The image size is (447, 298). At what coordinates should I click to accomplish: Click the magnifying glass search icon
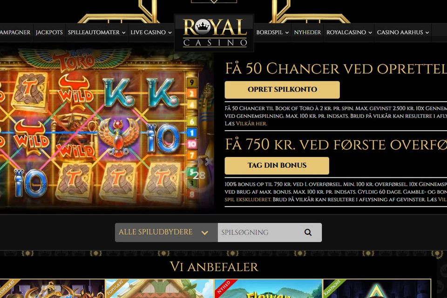coord(308,232)
